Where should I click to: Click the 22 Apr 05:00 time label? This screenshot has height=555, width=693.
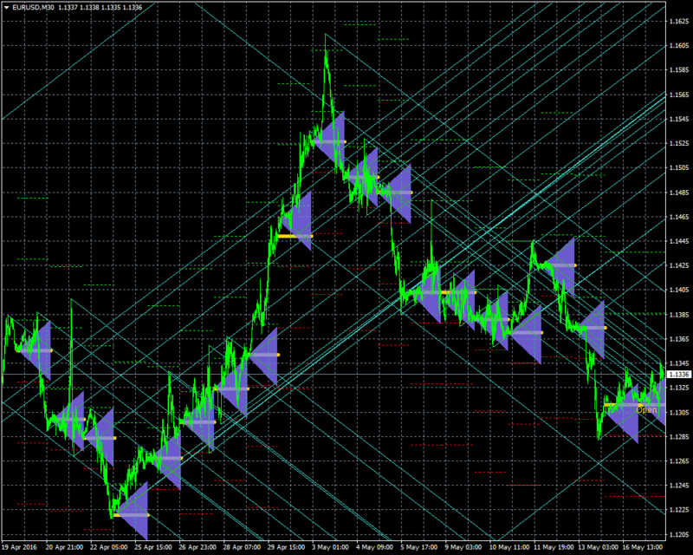coord(109,547)
